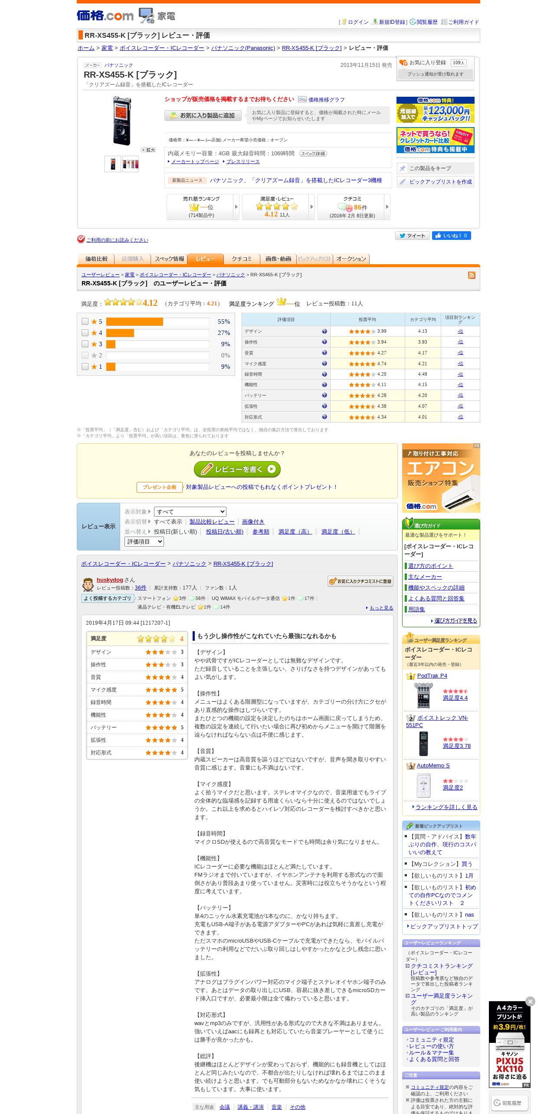Open the PodTrak P4 product image
557x1114 pixels.
point(423,695)
